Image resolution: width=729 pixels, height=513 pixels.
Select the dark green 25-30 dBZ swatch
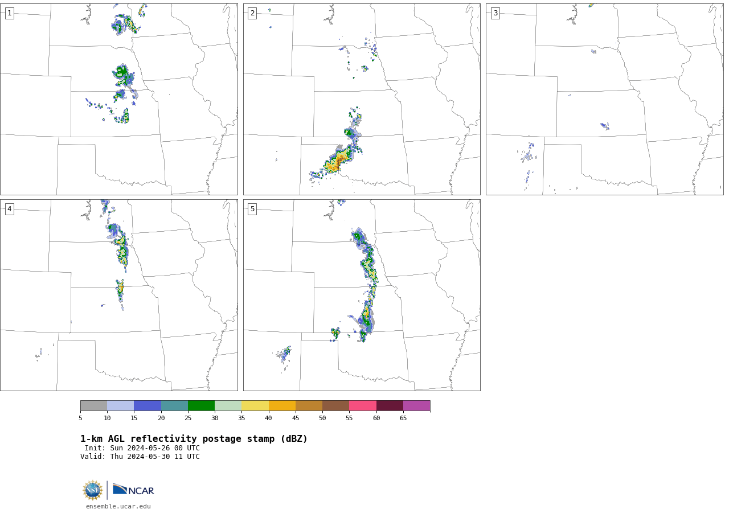coord(201,406)
